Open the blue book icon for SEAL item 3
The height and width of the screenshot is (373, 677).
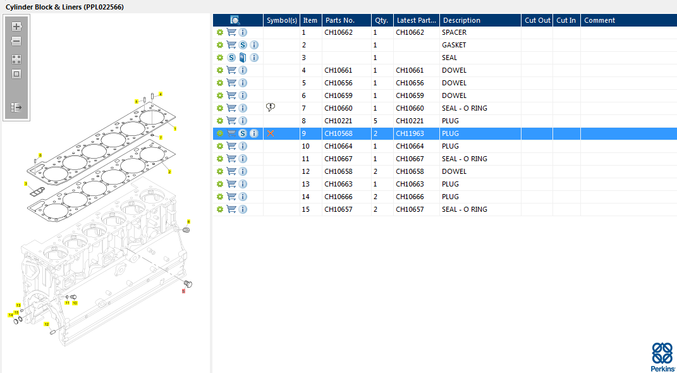[243, 58]
